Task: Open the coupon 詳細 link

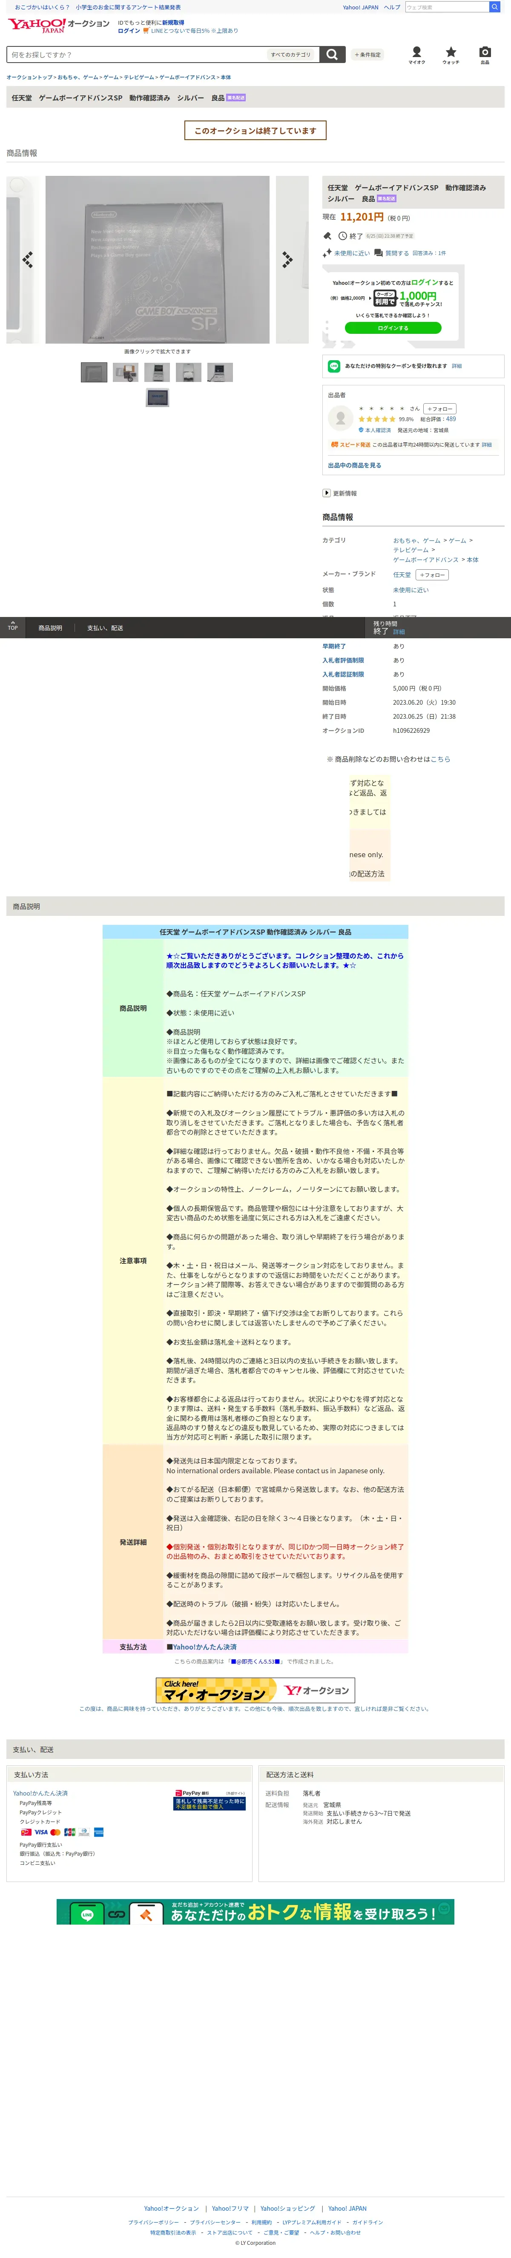Action: [x=456, y=367]
